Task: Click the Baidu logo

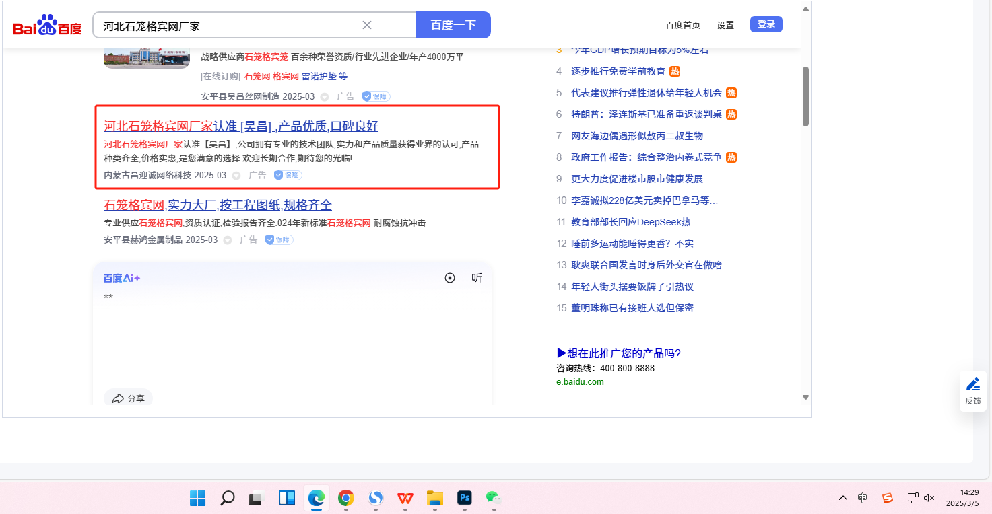Action: tap(47, 26)
